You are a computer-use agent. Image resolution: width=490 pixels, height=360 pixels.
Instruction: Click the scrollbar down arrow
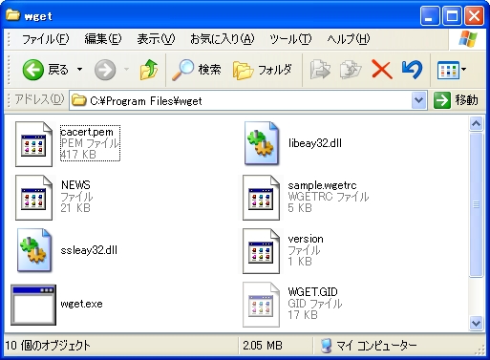pos(476,324)
